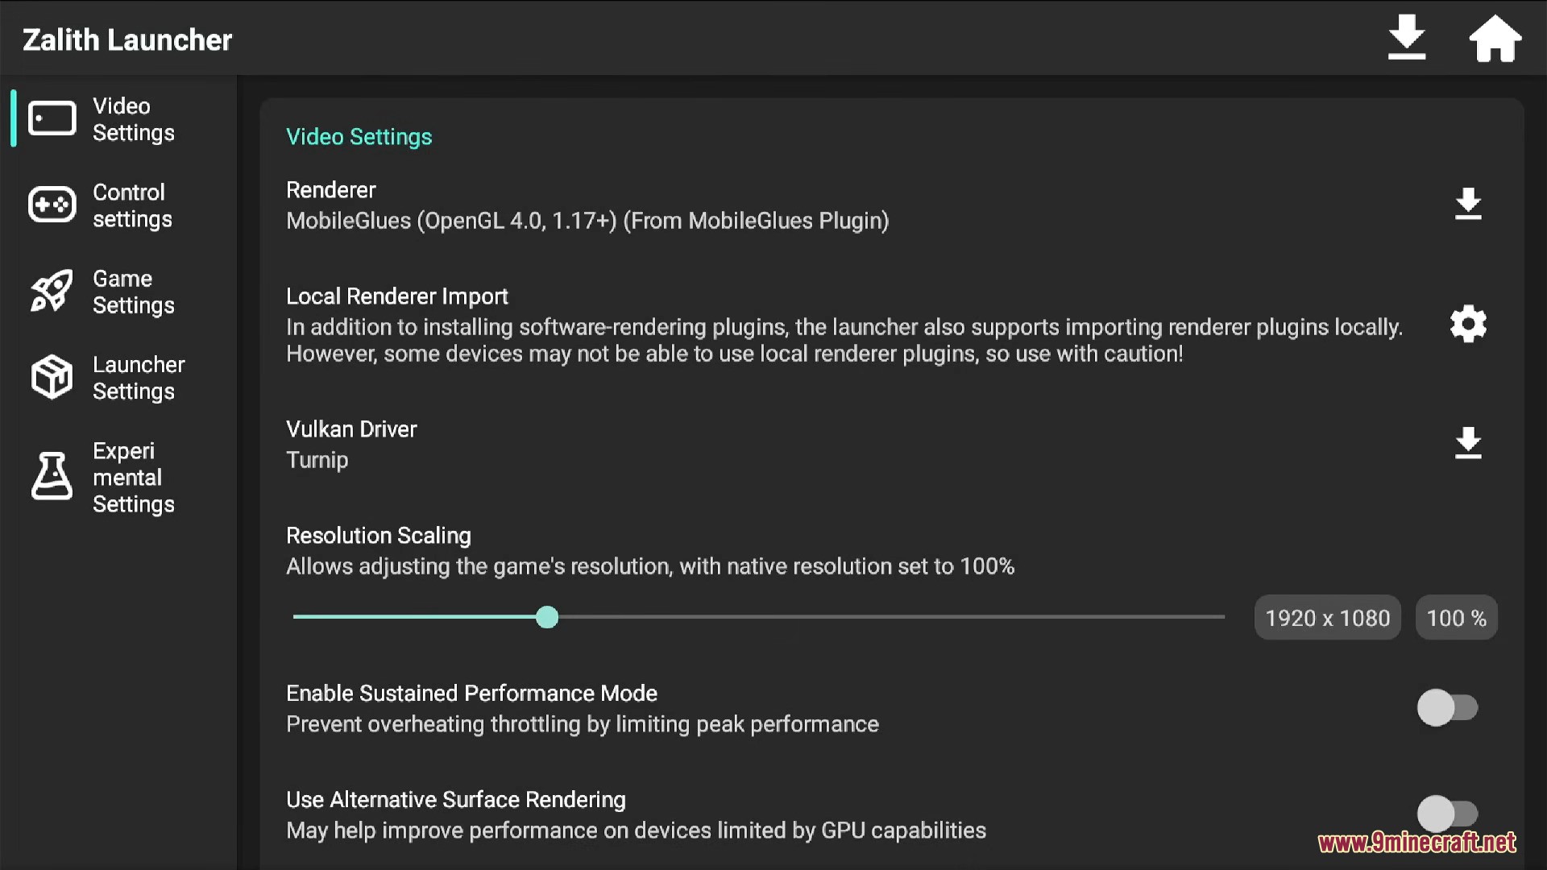Enable Sustained Performance Mode
The image size is (1547, 870).
1449,708
